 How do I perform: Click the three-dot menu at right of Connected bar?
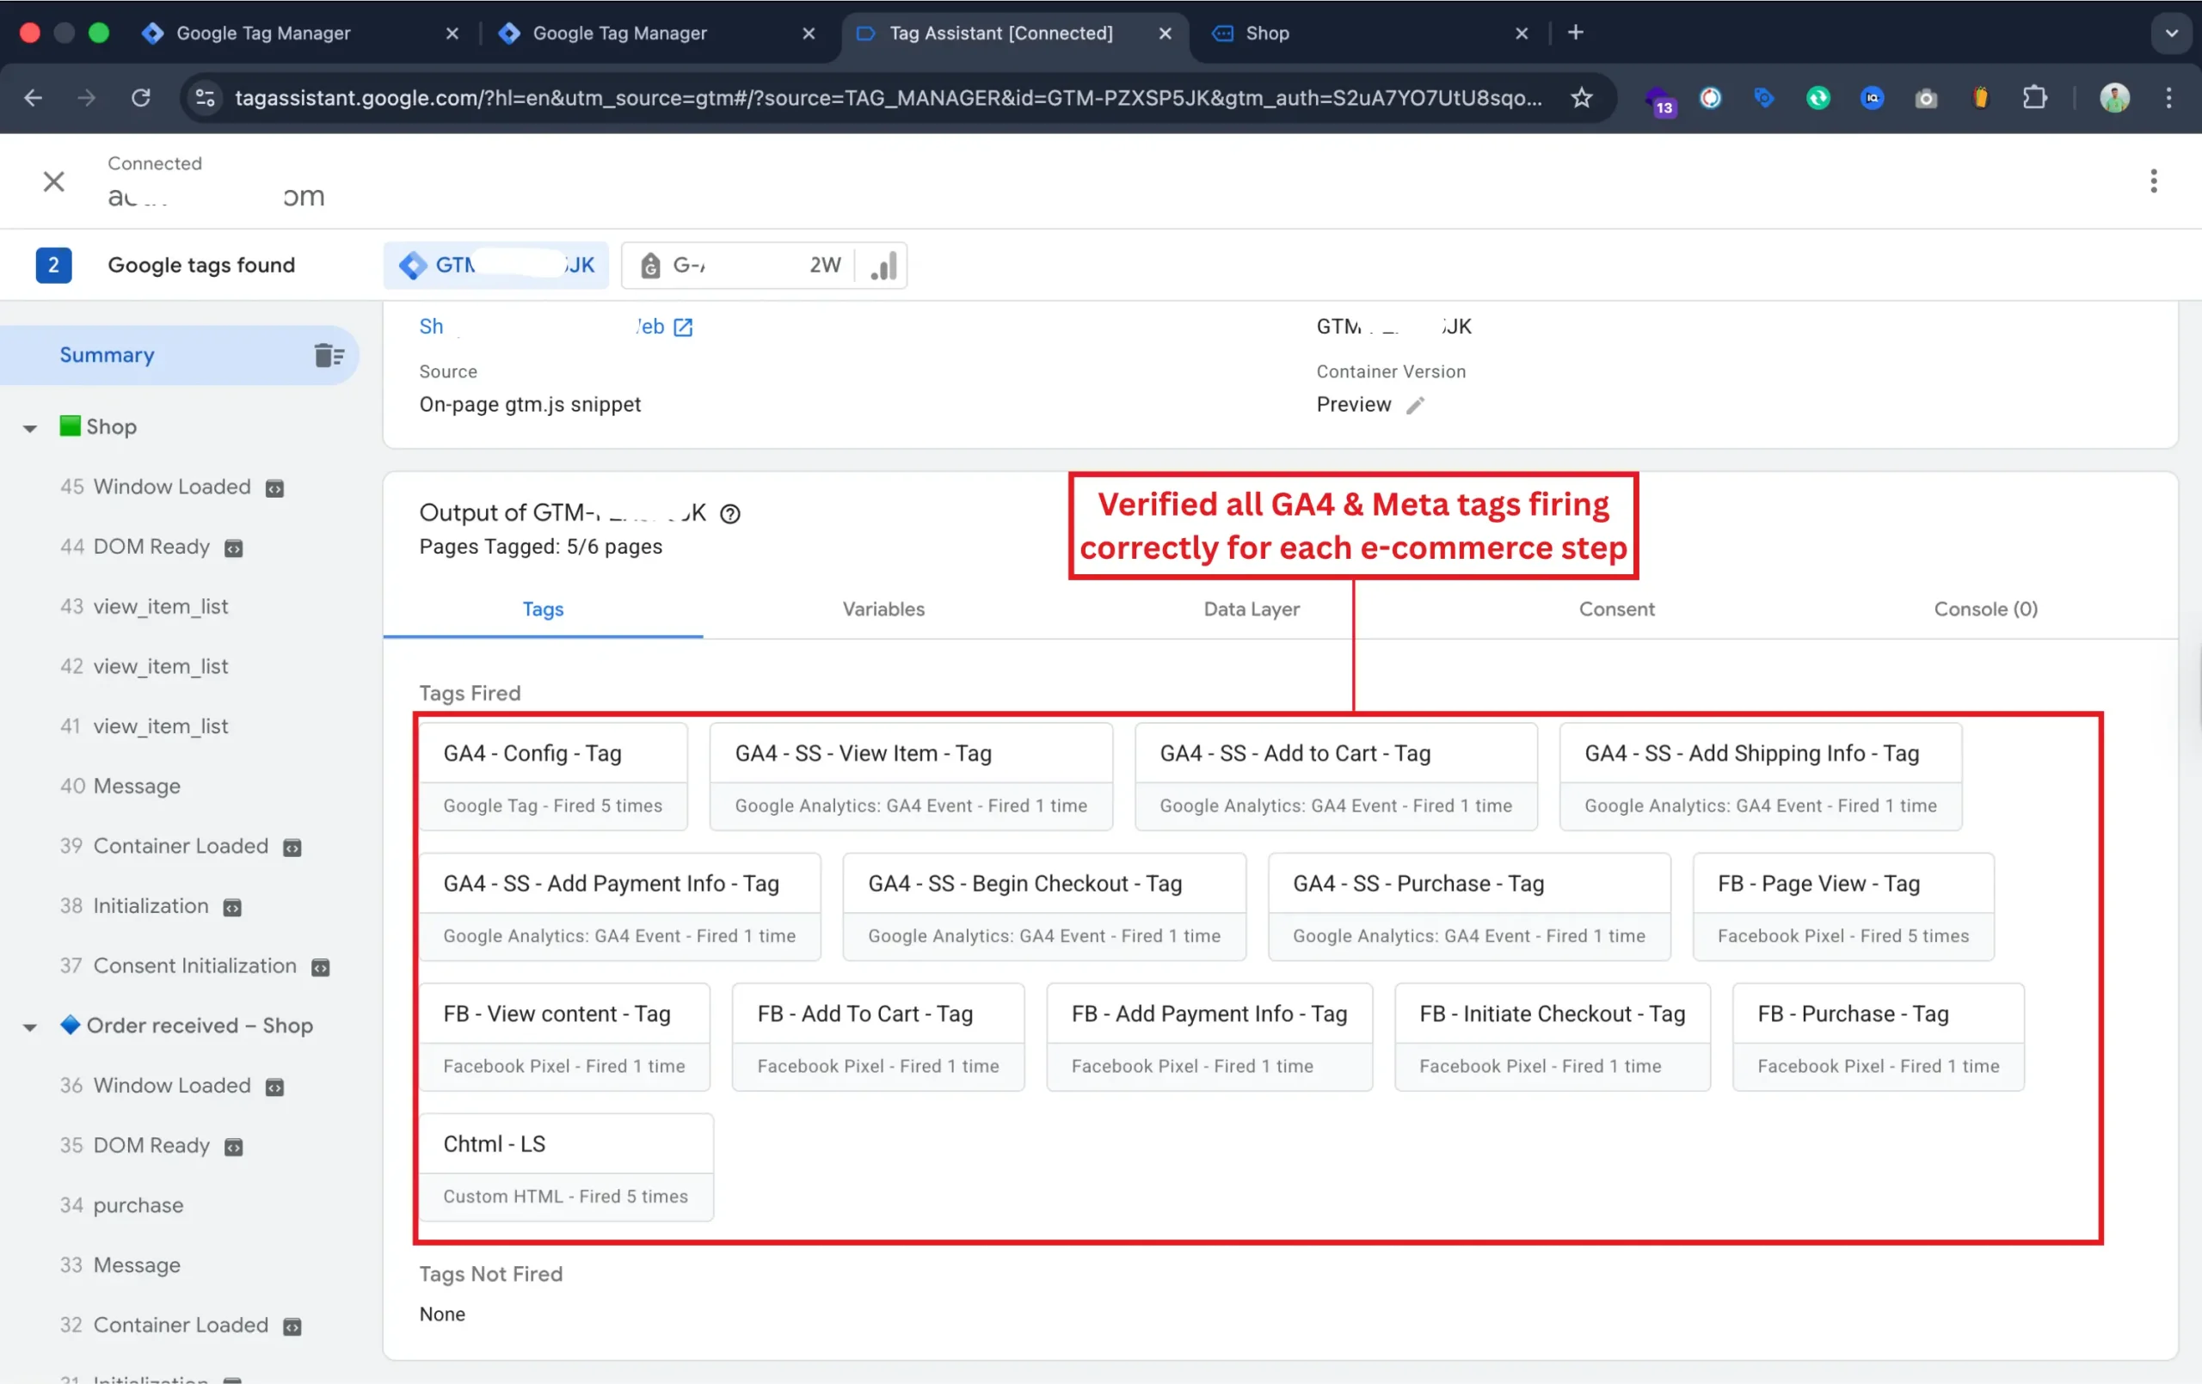coord(2153,181)
